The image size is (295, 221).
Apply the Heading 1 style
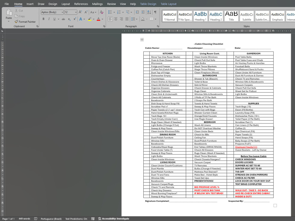coord(201,16)
